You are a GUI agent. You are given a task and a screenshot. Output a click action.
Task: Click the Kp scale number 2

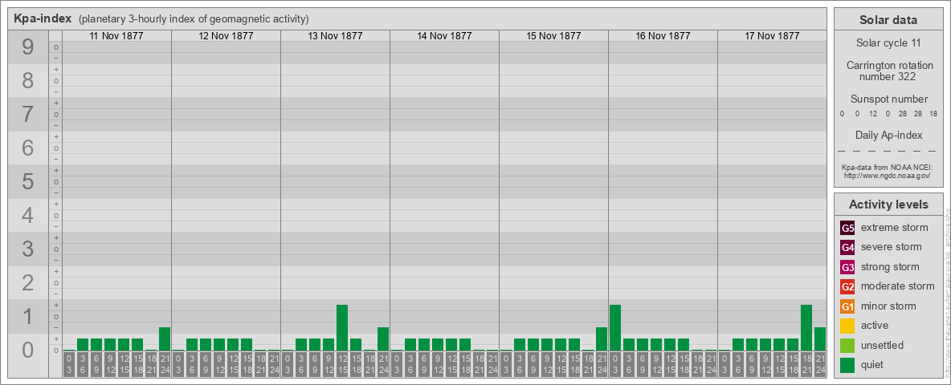point(28,282)
